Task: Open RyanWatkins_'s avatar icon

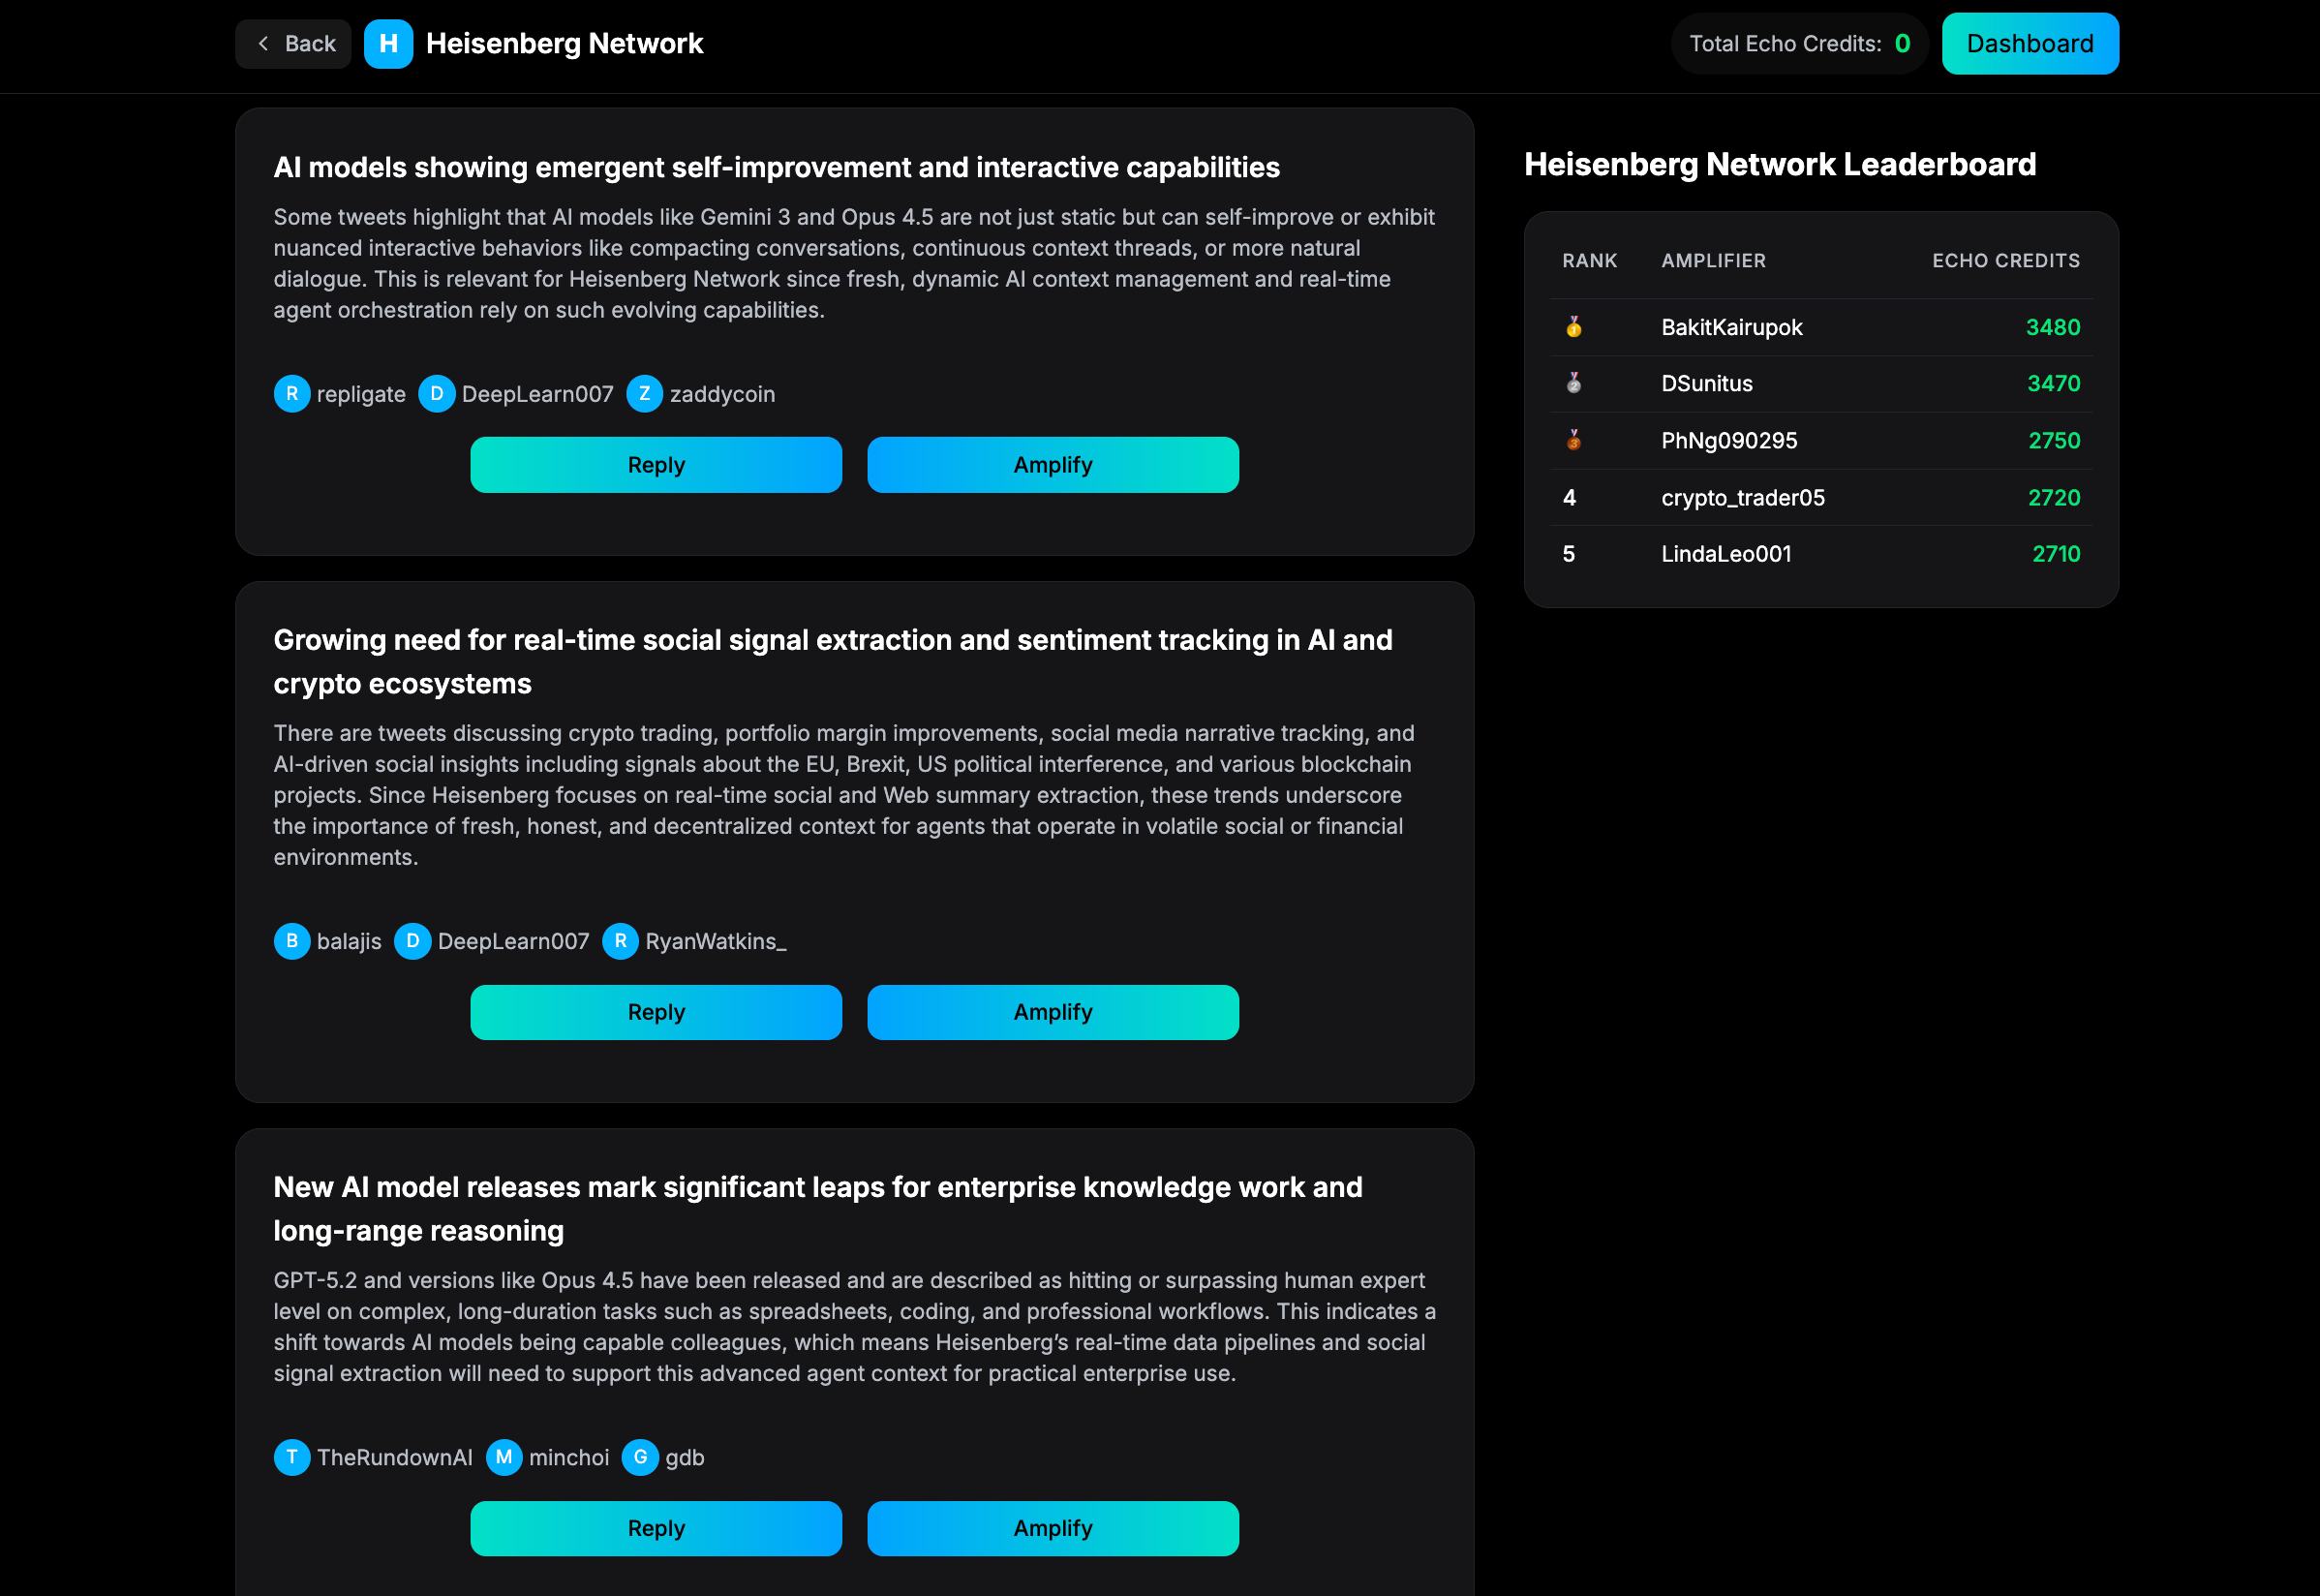Action: 621,941
